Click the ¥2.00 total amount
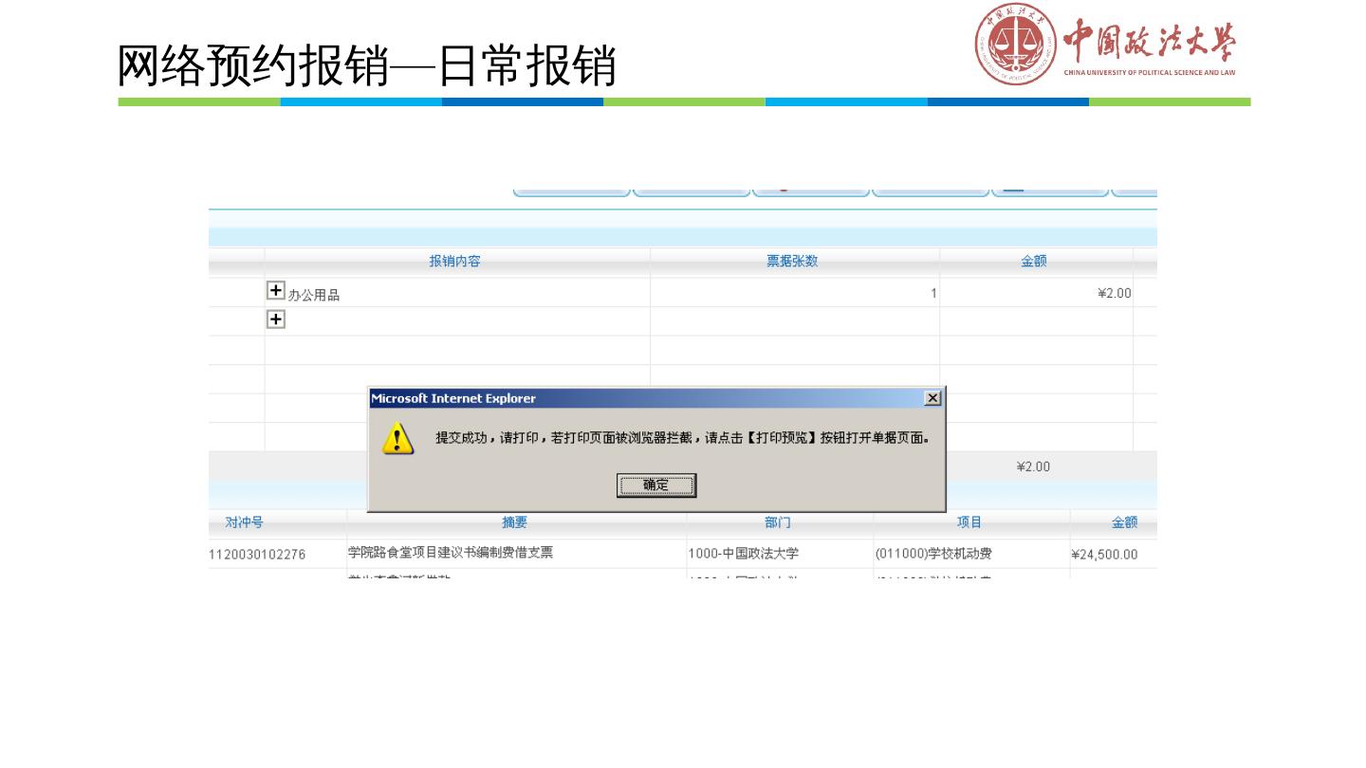Image resolution: width=1366 pixels, height=768 pixels. (1033, 466)
